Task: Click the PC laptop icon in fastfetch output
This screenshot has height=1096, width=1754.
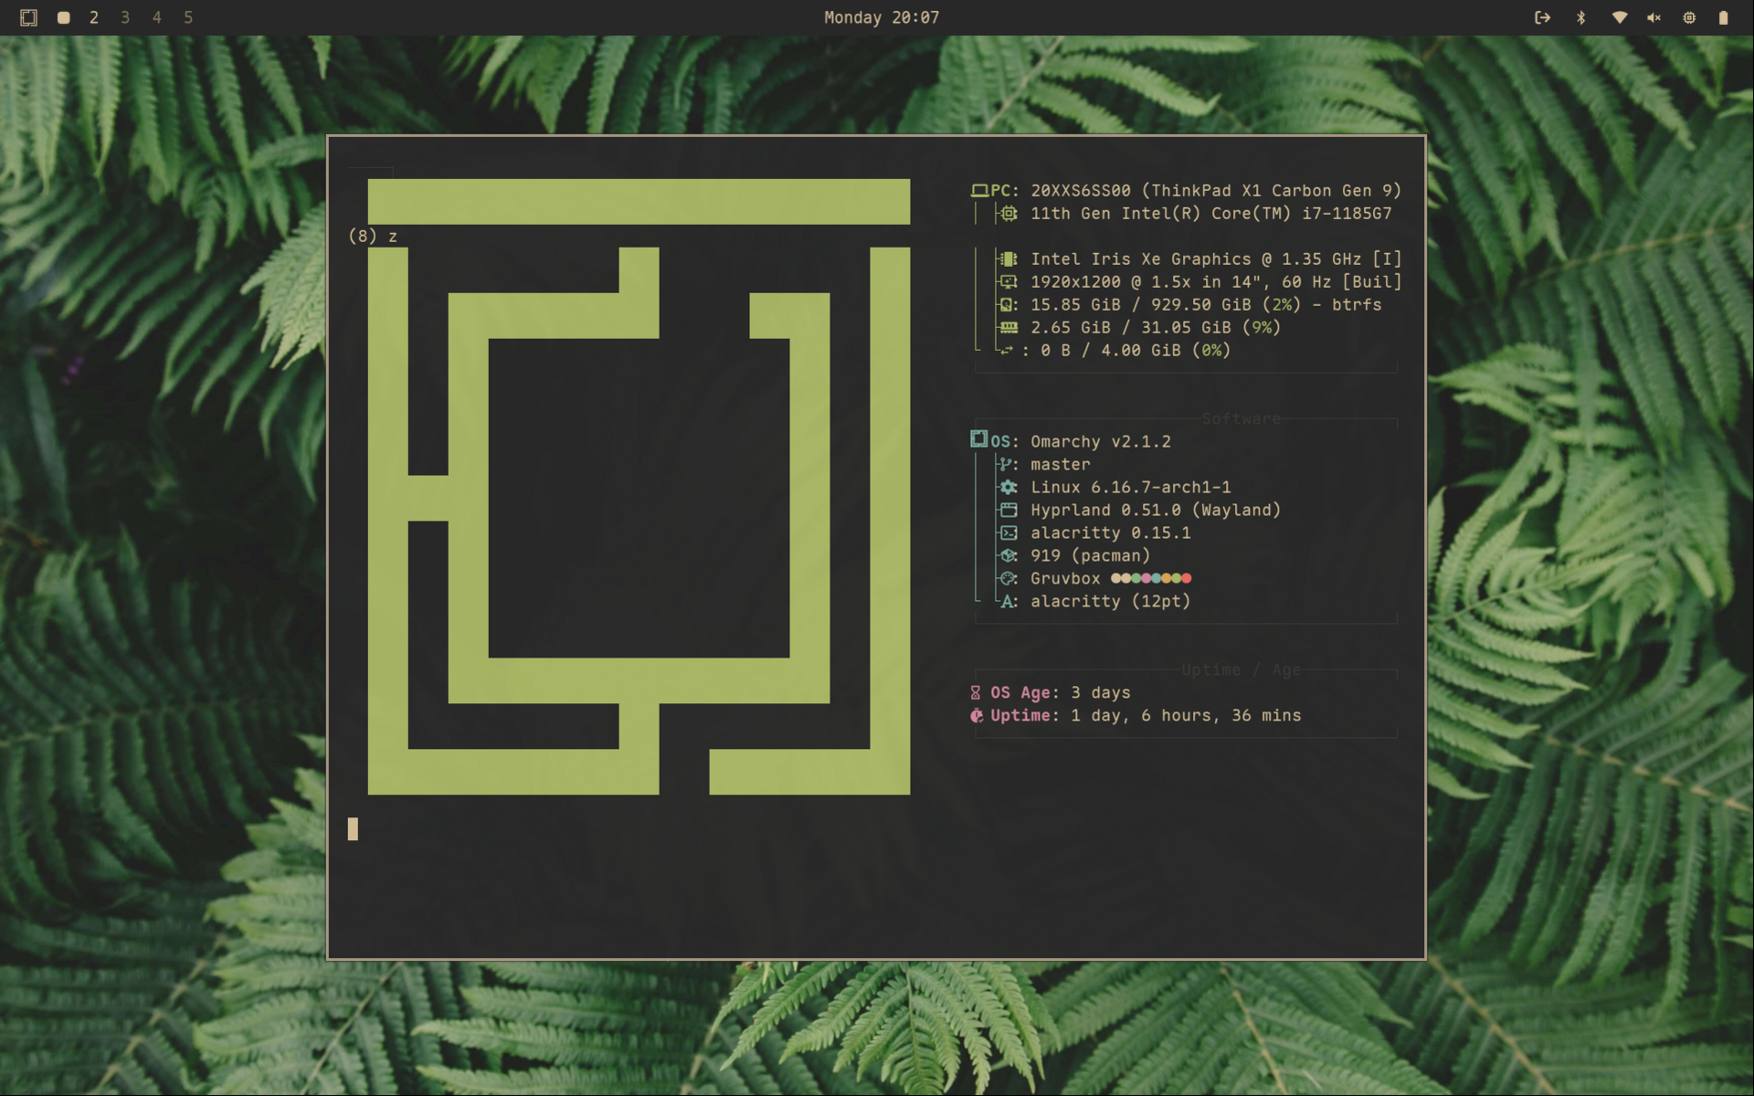Action: pyautogui.click(x=979, y=190)
